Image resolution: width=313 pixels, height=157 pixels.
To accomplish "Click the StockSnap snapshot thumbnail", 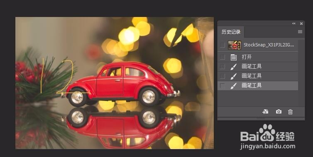I will (235, 45).
